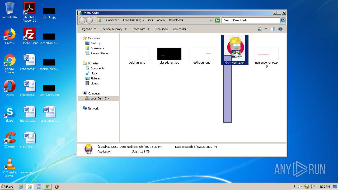Screen dimensions: 338x190
Task: Launch Opera desktop shortcut
Action: pyautogui.click(x=10, y=88)
